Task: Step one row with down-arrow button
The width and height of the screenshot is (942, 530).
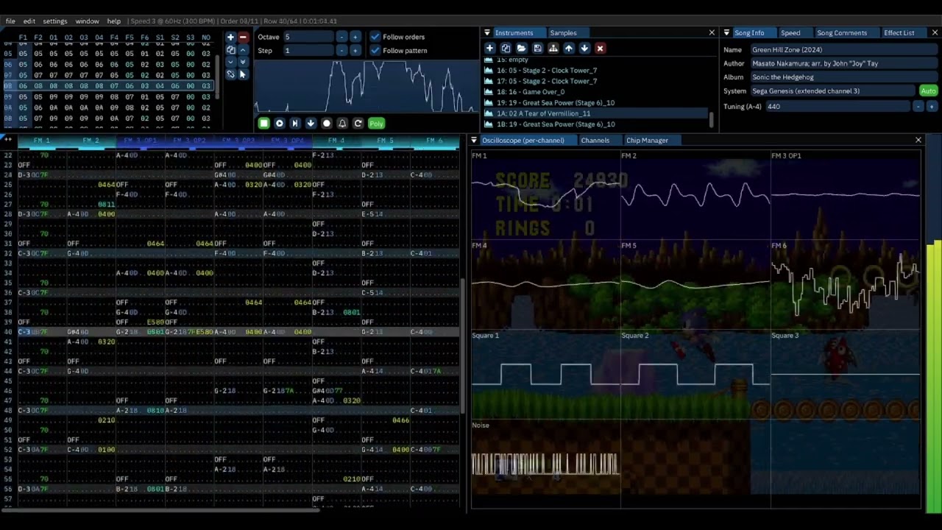Action: [311, 124]
